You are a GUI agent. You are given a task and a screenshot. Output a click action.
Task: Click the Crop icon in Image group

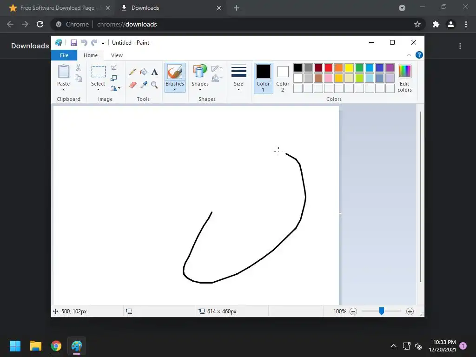tap(113, 68)
